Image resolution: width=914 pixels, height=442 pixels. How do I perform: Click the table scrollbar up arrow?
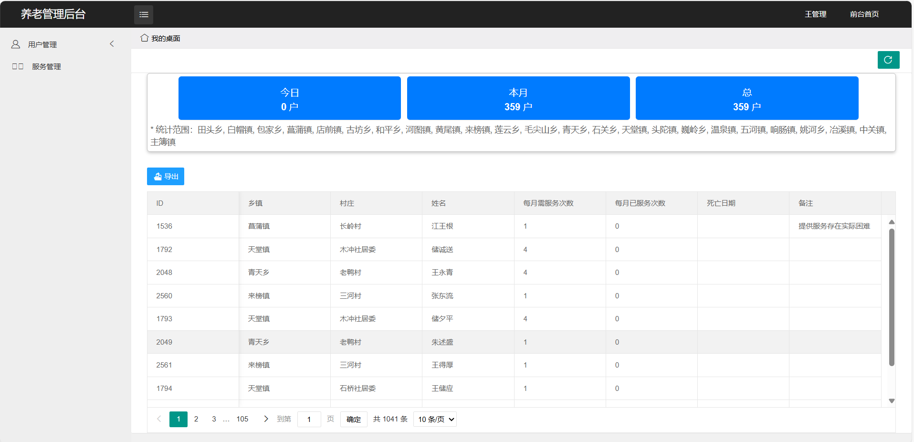pyautogui.click(x=892, y=222)
